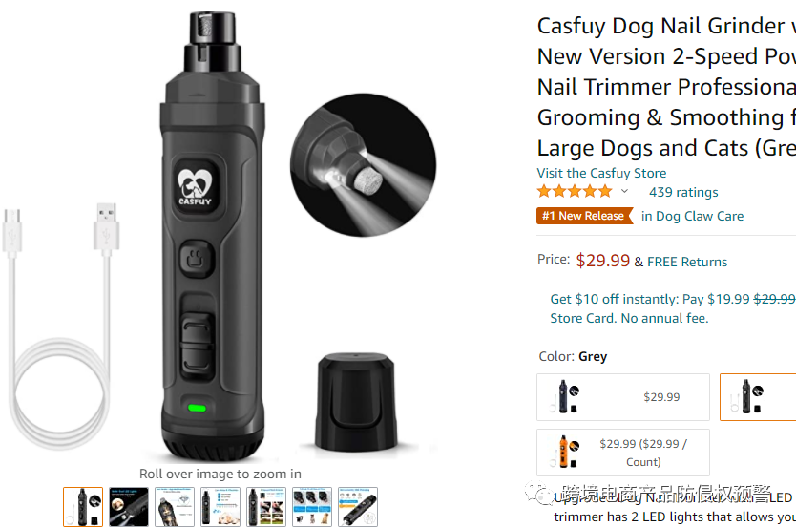Viewport: 796px width, 528px height.
Task: Select the highlighted Grey color swatch
Action: (758, 397)
